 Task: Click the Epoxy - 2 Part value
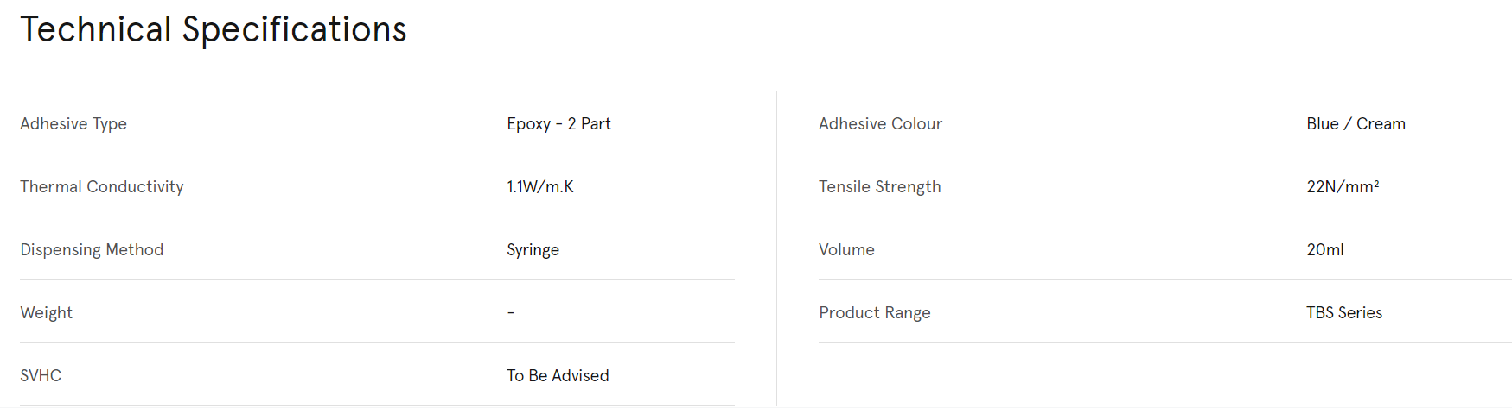(558, 123)
